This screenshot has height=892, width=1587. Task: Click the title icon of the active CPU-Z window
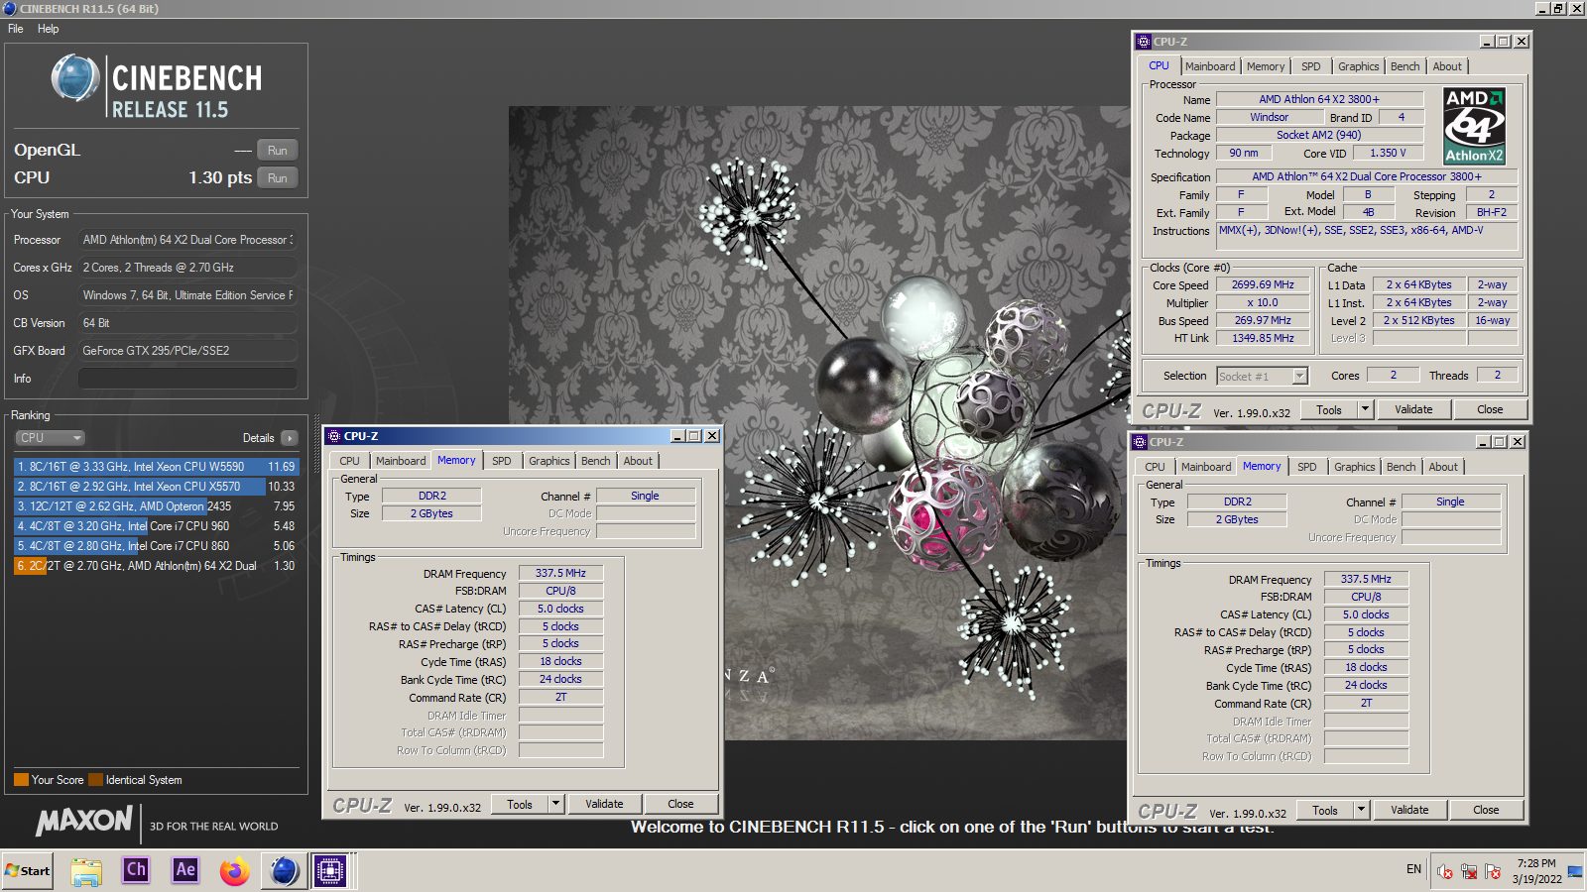click(x=334, y=436)
